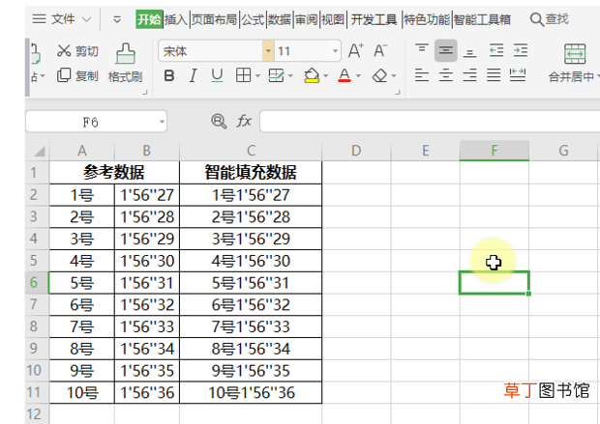
Task: Increase font size with A+ icon
Action: pyautogui.click(x=355, y=51)
